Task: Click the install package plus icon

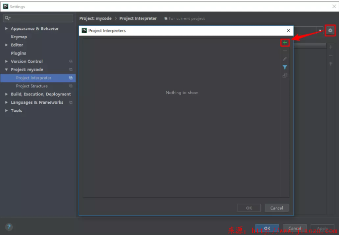Action: pos(331,47)
